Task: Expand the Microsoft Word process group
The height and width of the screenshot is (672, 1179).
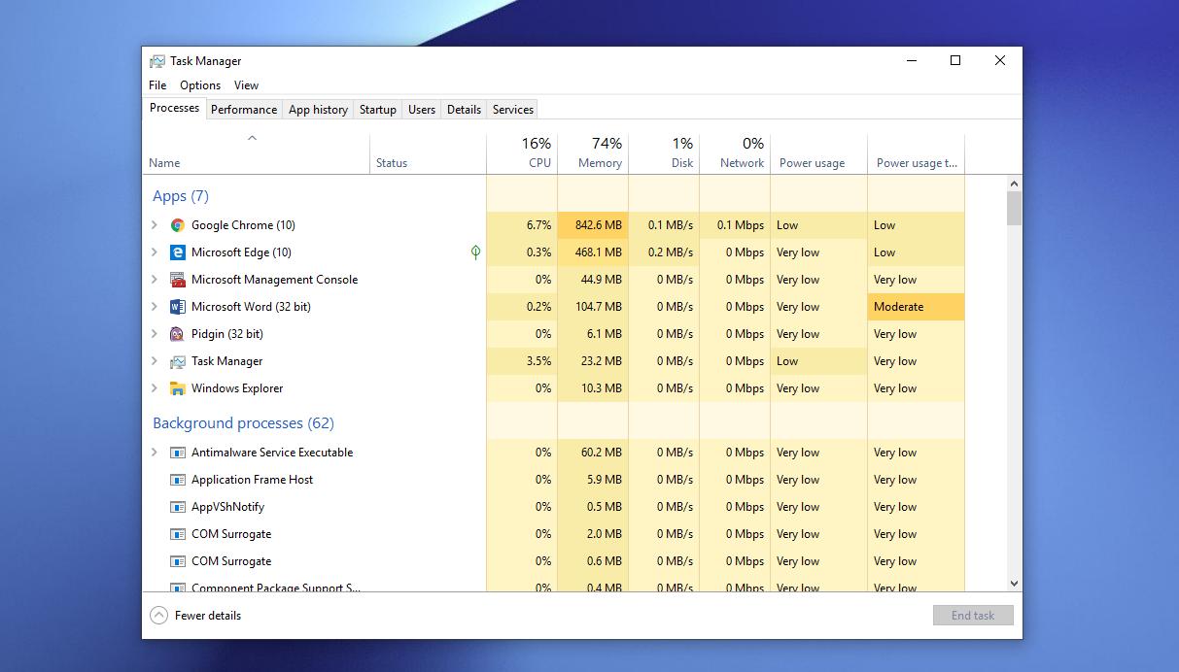Action: (155, 307)
